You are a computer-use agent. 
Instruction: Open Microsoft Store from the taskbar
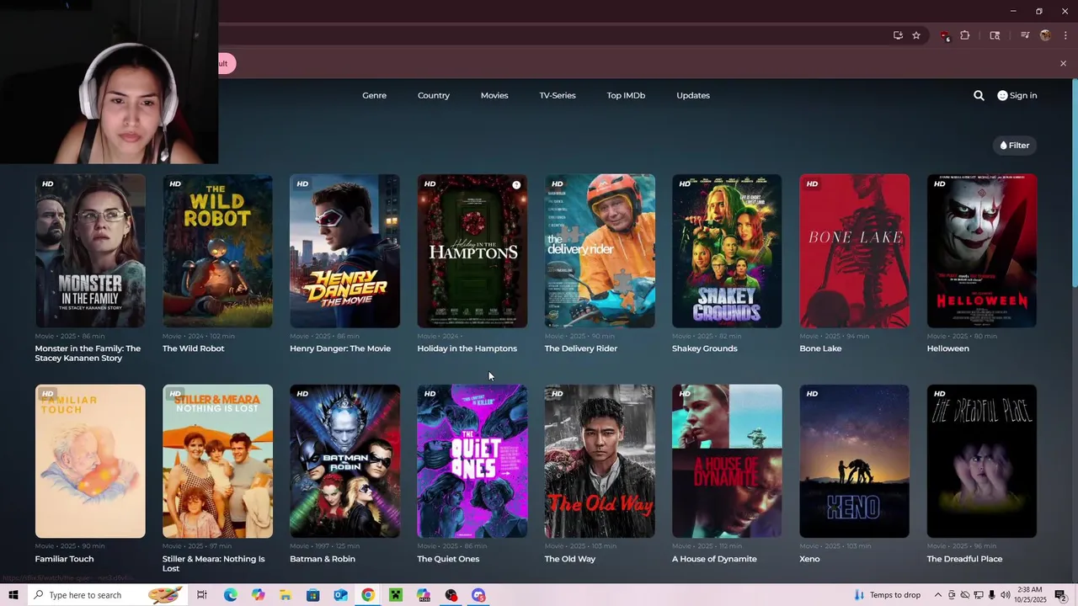312,595
